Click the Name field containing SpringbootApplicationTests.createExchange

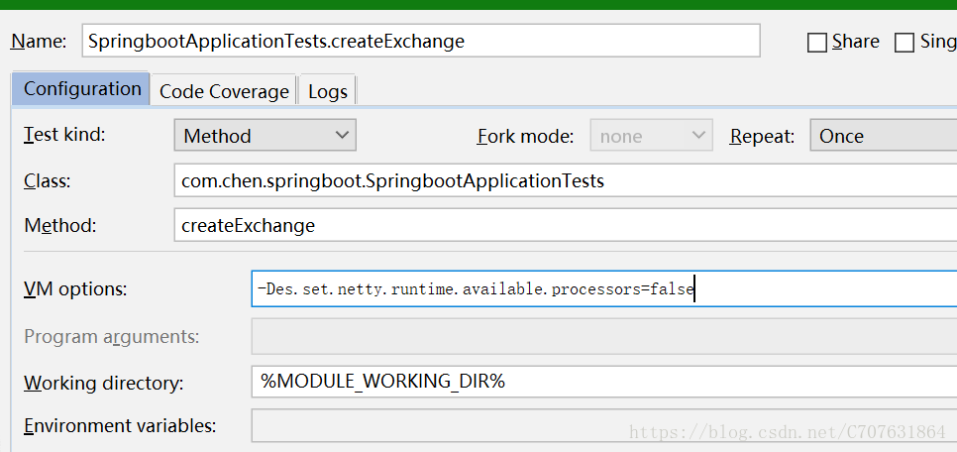click(420, 41)
